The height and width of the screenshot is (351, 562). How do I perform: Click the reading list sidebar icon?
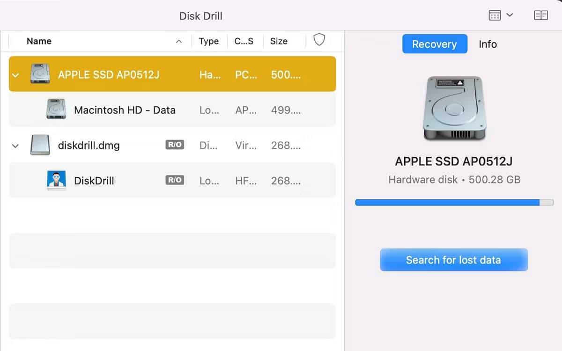[540, 15]
